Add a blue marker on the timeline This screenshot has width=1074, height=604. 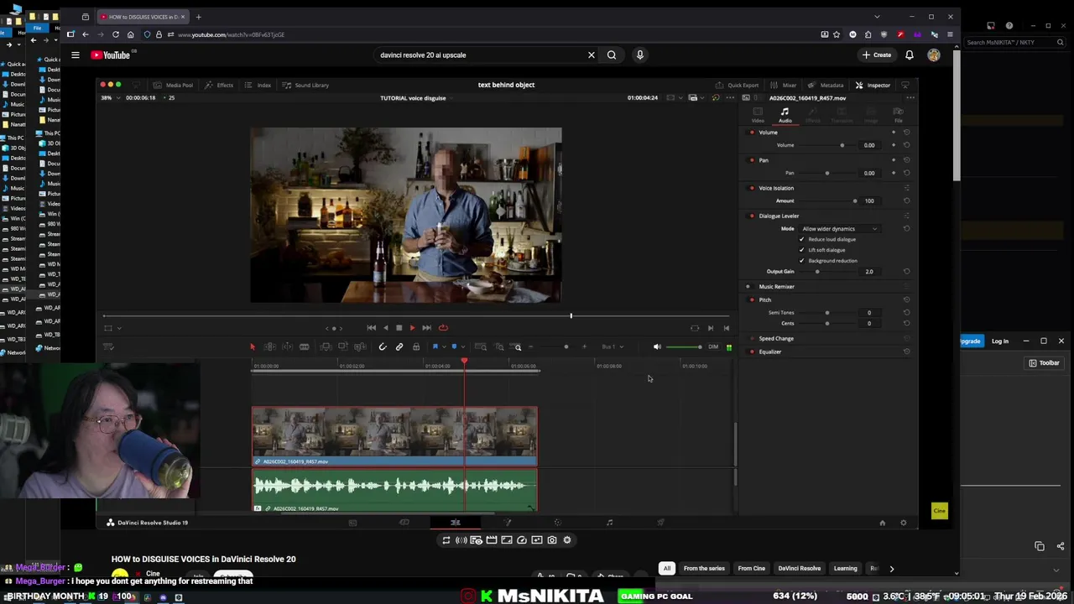coord(454,346)
